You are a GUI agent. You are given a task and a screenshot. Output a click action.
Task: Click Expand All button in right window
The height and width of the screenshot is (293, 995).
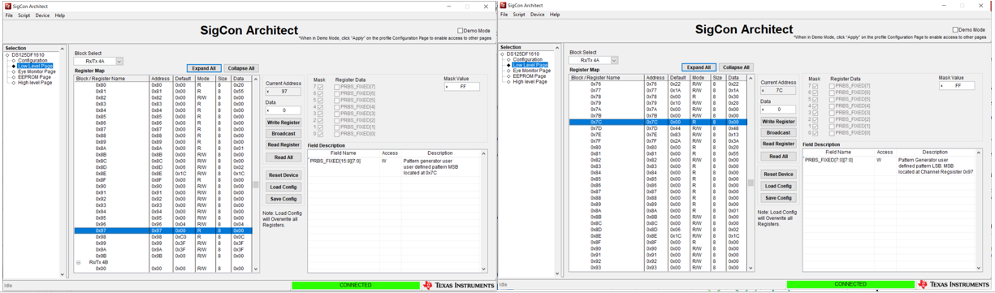point(699,67)
